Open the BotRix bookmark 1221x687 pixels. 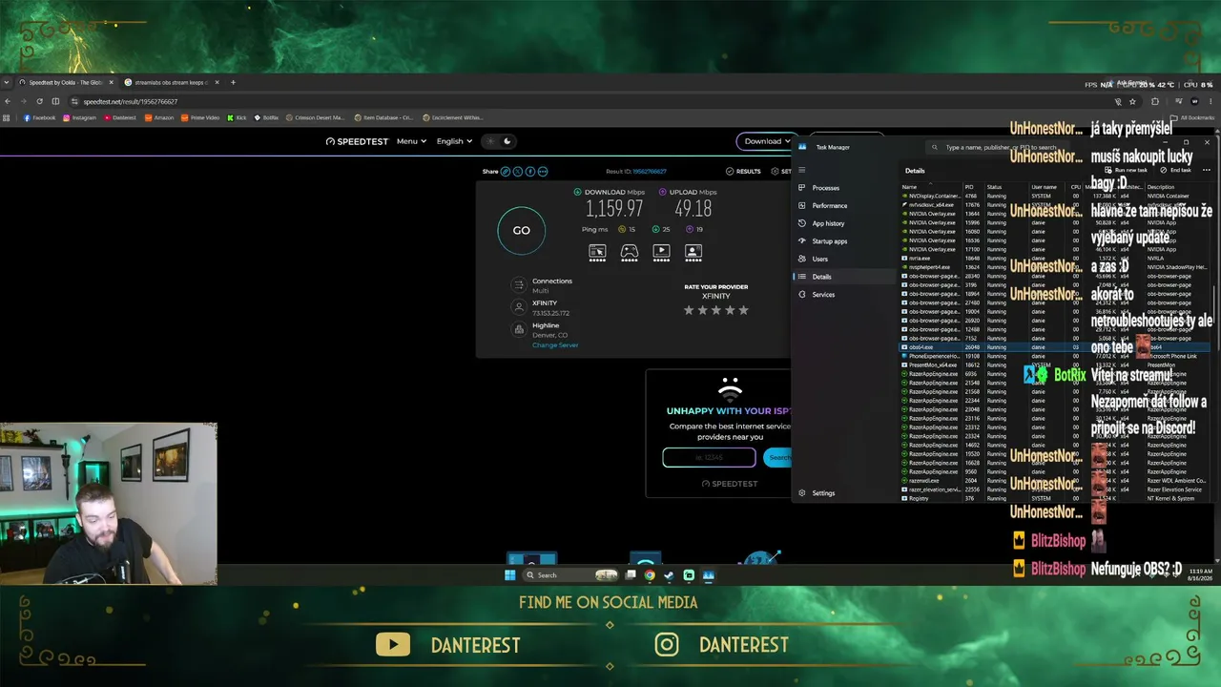pos(266,118)
